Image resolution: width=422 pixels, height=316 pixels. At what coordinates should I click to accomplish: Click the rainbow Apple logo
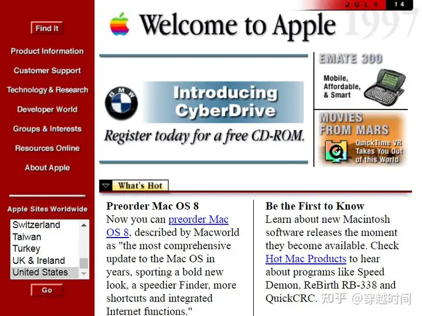[x=120, y=24]
